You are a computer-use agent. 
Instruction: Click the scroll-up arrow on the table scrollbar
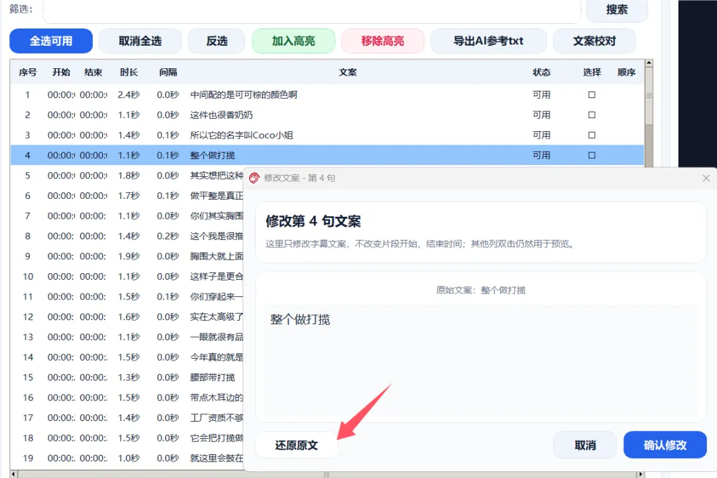pos(649,62)
